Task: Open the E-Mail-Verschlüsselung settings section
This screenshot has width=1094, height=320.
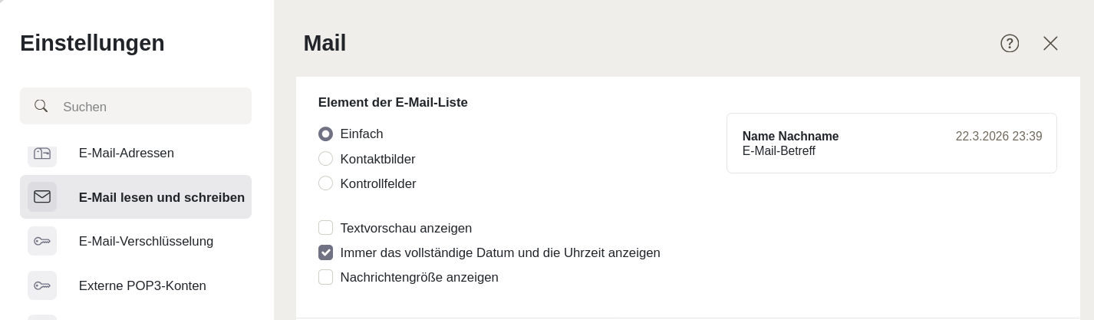Action: 146,241
